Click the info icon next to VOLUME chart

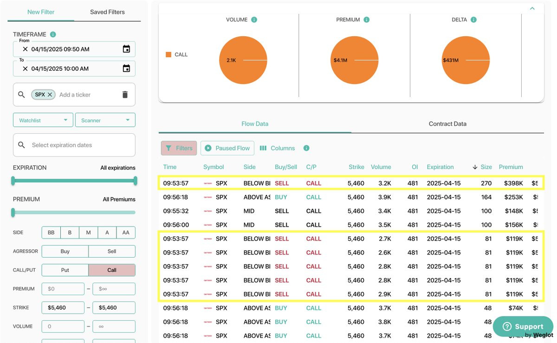click(254, 19)
